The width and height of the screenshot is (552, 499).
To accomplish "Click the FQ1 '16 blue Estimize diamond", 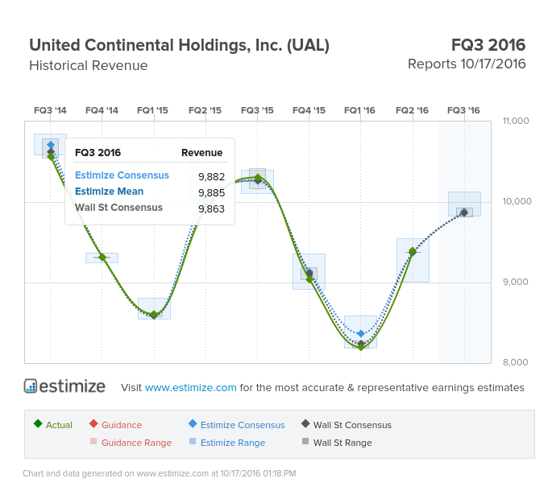I will tap(361, 334).
